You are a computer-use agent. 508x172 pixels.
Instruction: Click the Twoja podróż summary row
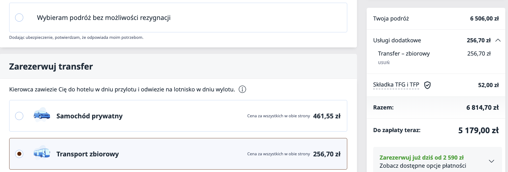tap(391, 19)
